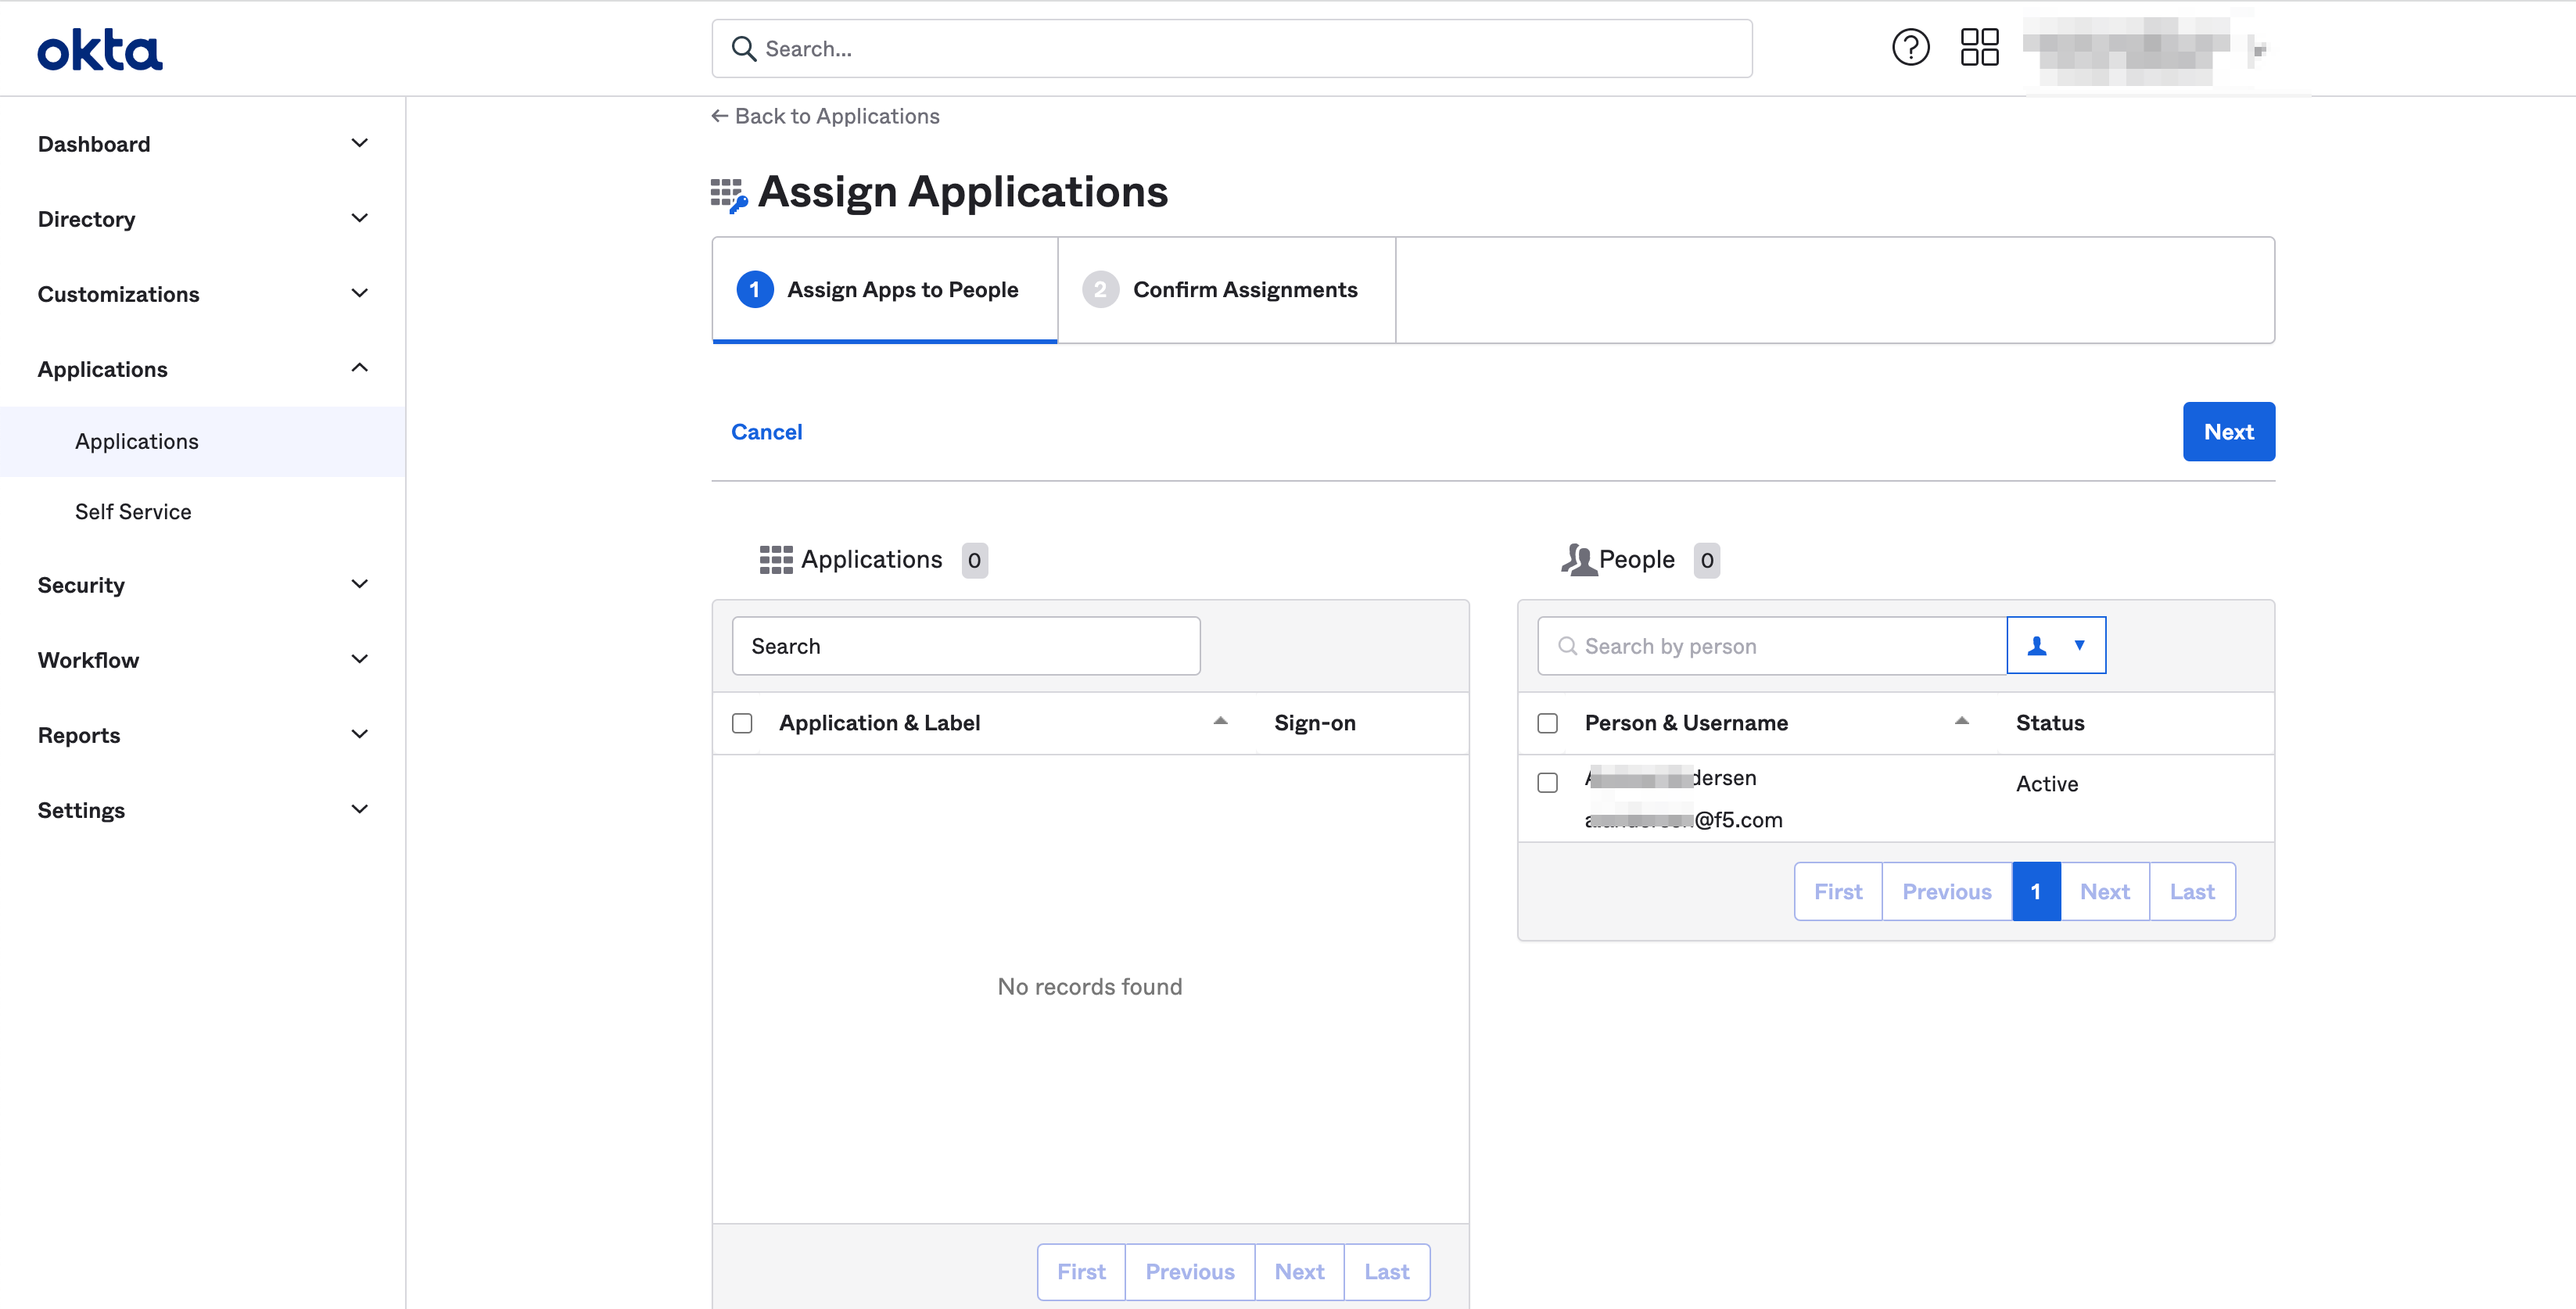
Task: Open the person filter dropdown arrow
Action: (2080, 645)
